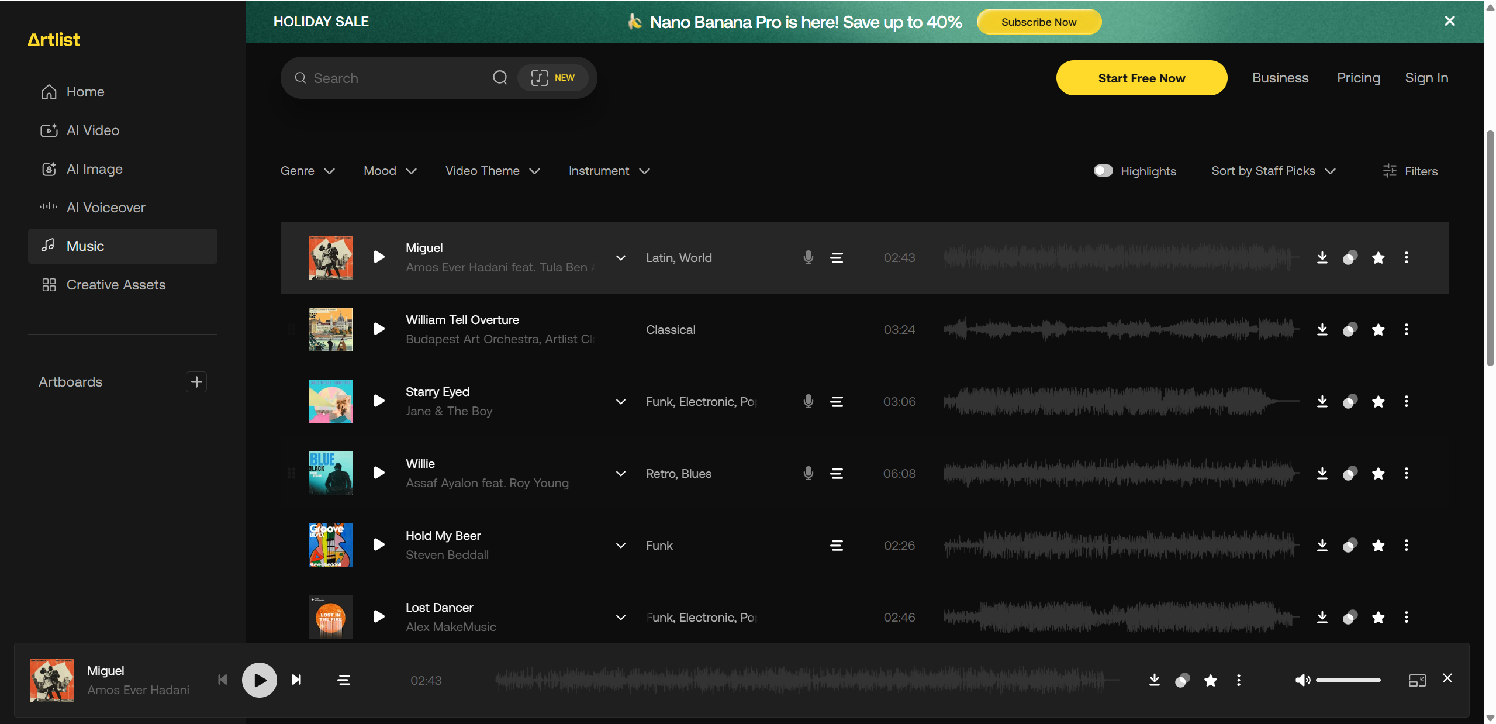This screenshot has width=1496, height=724.
Task: Play the Lost Dancer track
Action: 379,616
